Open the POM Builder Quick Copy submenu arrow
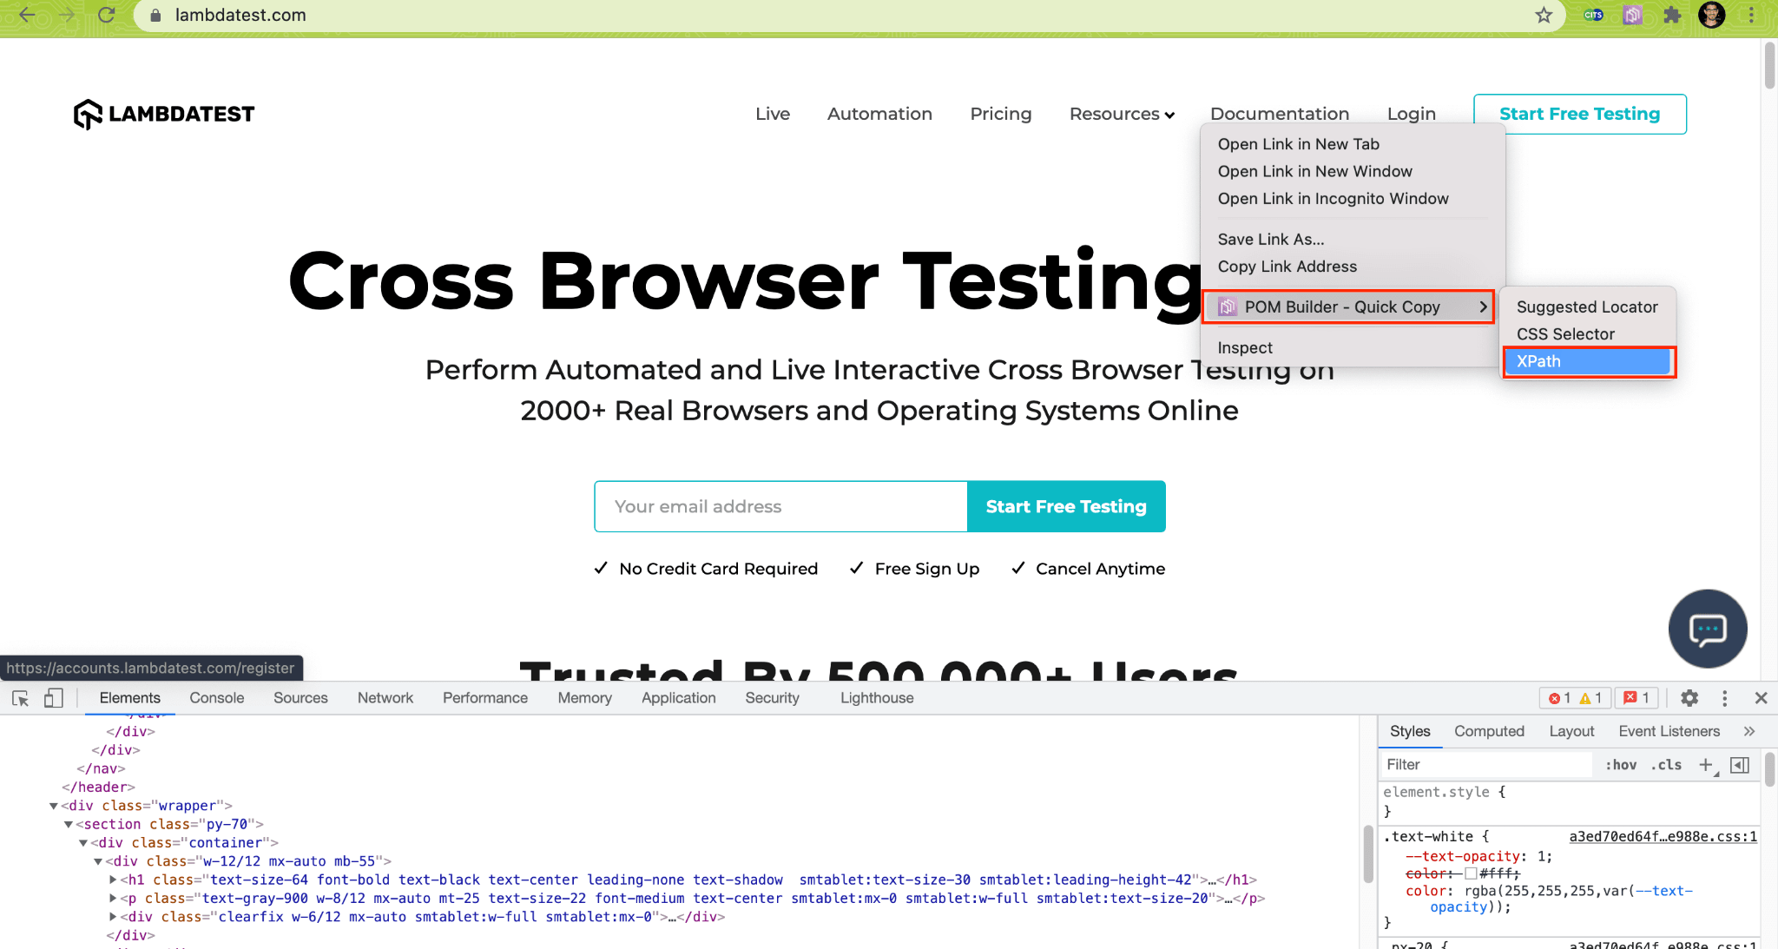The height and width of the screenshot is (949, 1778). point(1484,306)
